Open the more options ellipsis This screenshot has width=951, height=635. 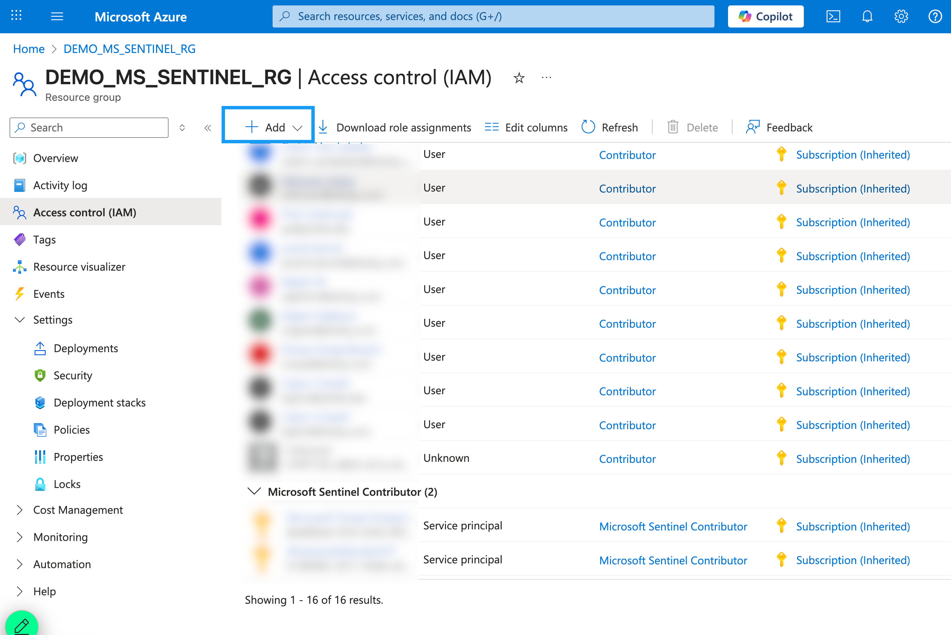[547, 77]
